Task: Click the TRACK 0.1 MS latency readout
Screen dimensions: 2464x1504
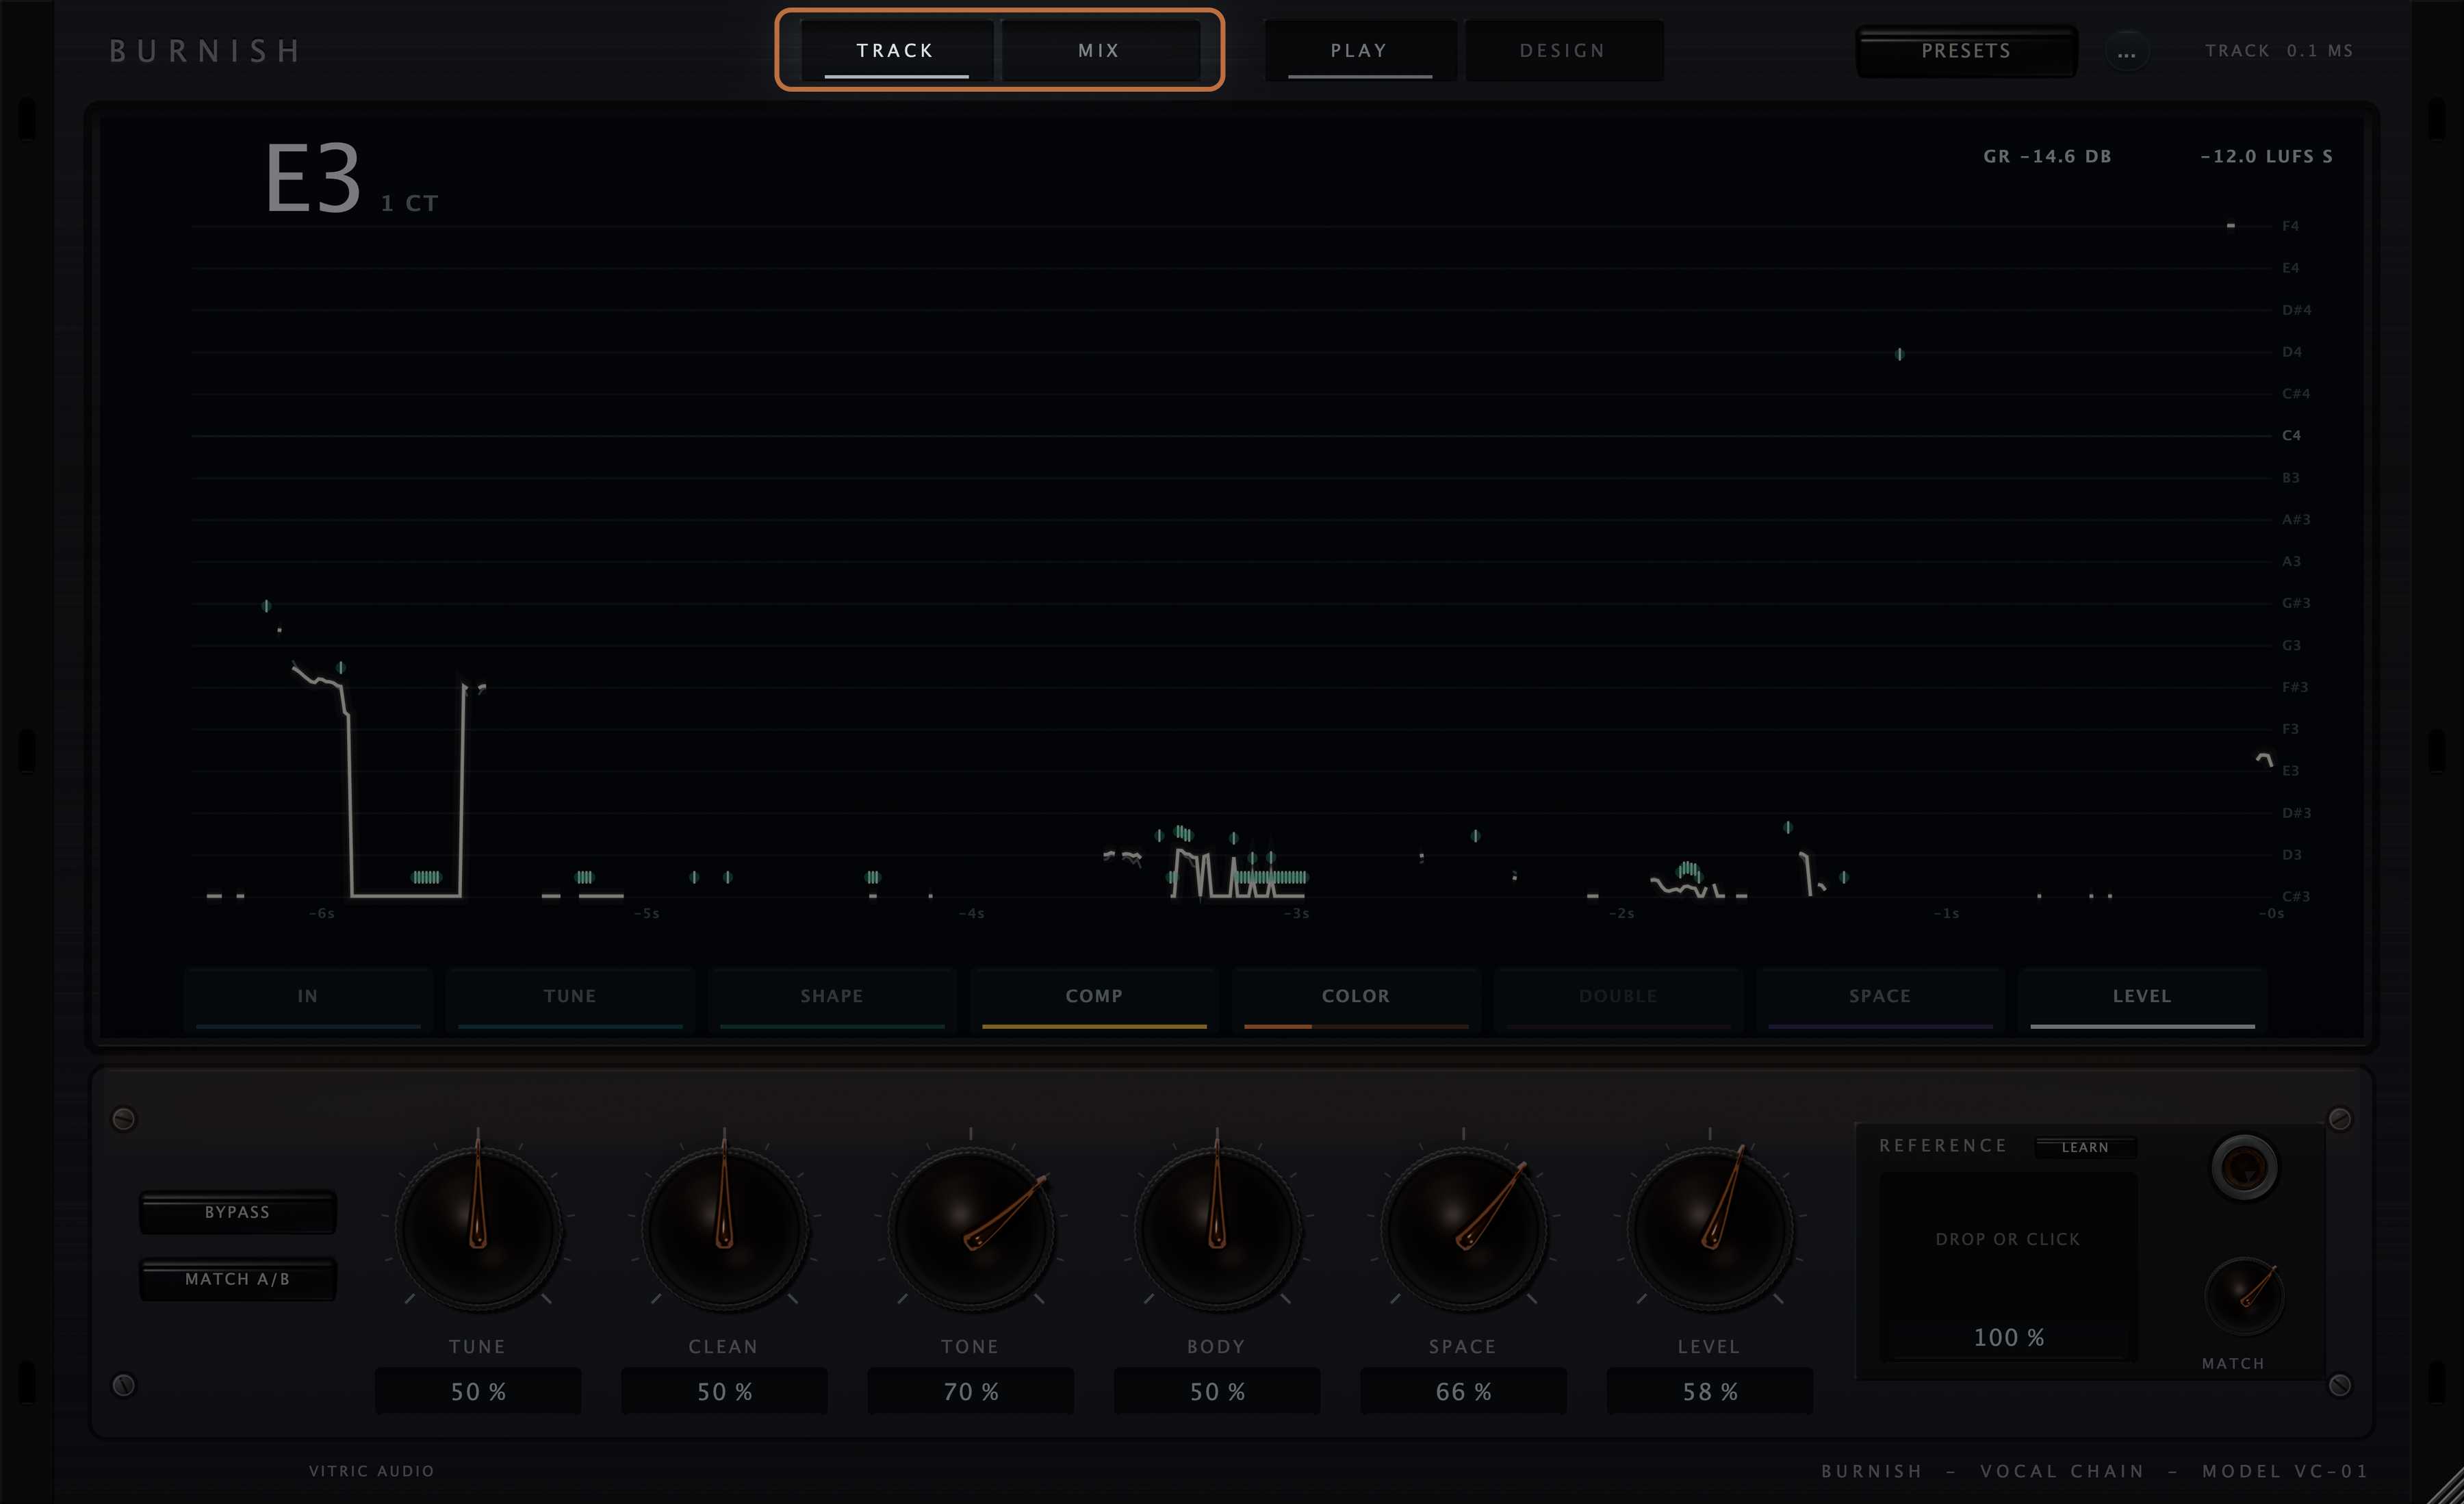Action: tap(2279, 51)
